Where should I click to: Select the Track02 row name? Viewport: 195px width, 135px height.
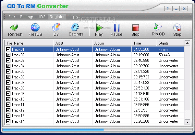(18, 55)
